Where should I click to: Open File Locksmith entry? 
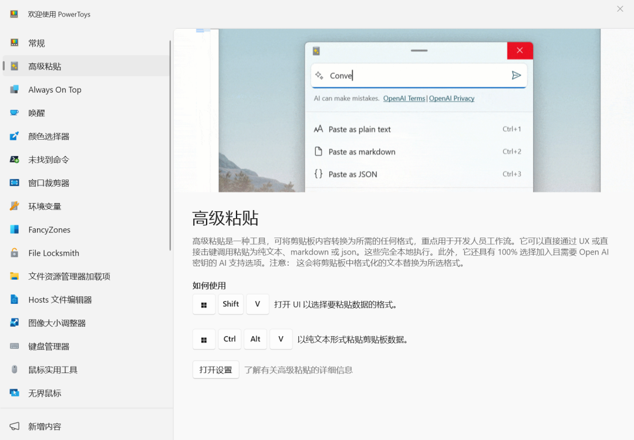(x=86, y=253)
